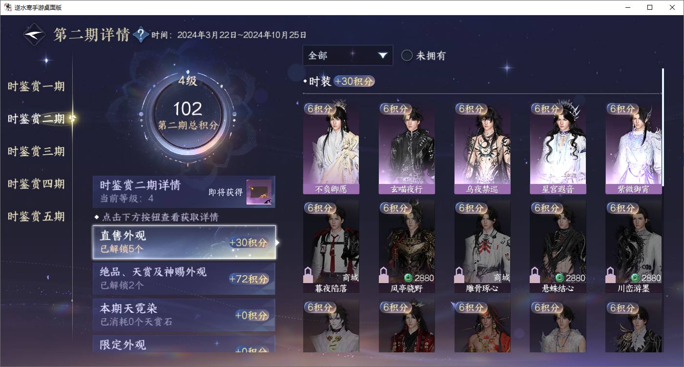Click the reward preview icon next to 即将获得
684x367 pixels.
(x=259, y=192)
